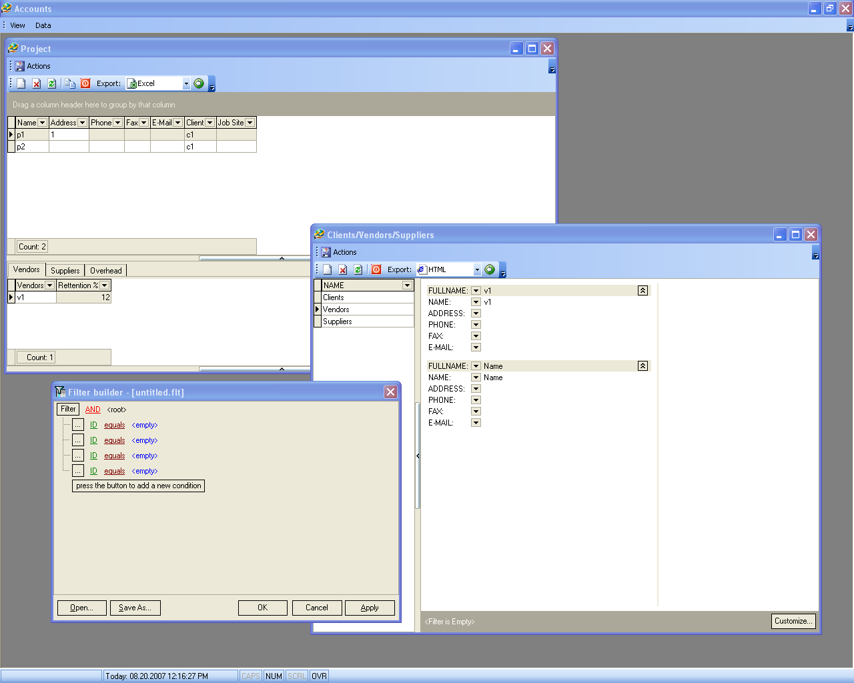
Task: Click Filter root button in Filter builder
Action: (x=68, y=409)
